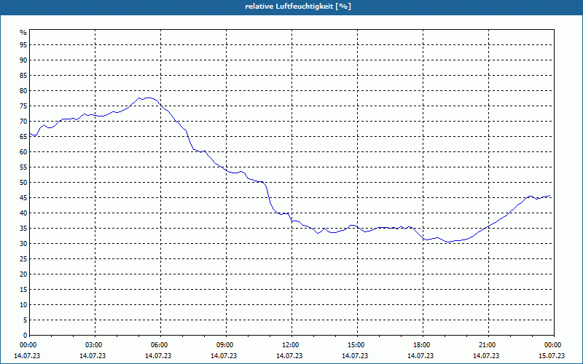The height and width of the screenshot is (364, 583).
Task: Click the % unit label above the y-axis
Action: pos(23,33)
